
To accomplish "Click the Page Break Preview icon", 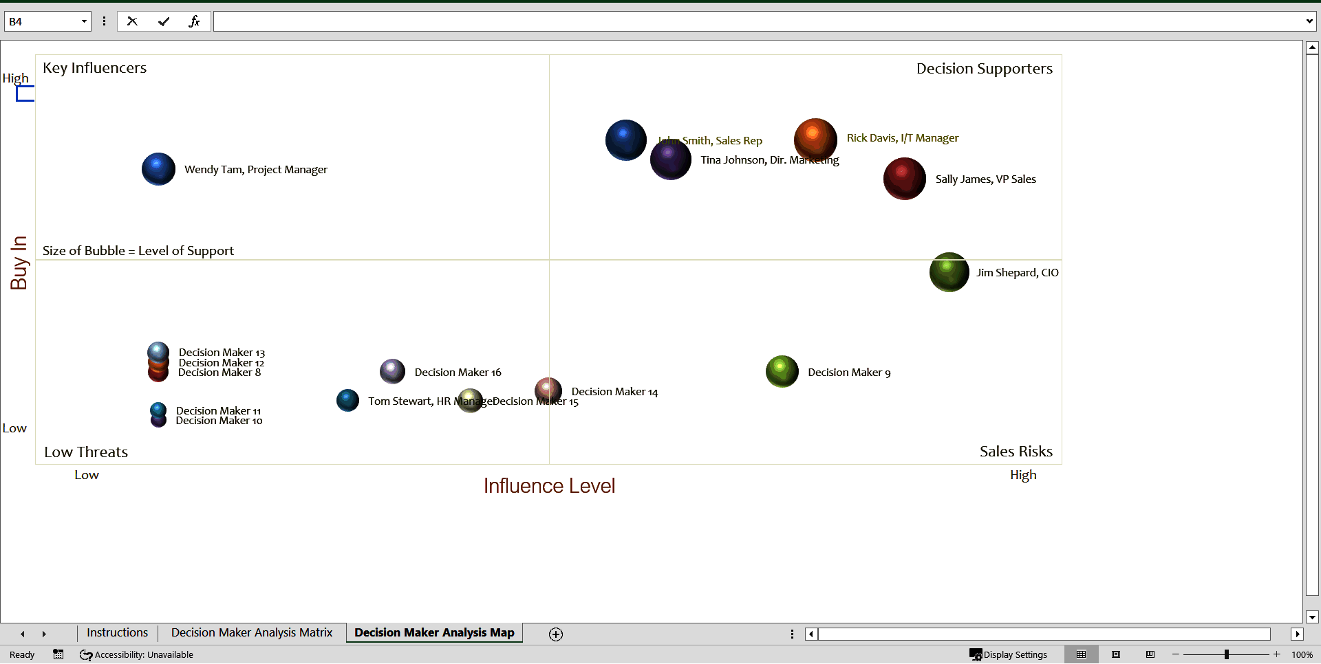I will pos(1150,654).
